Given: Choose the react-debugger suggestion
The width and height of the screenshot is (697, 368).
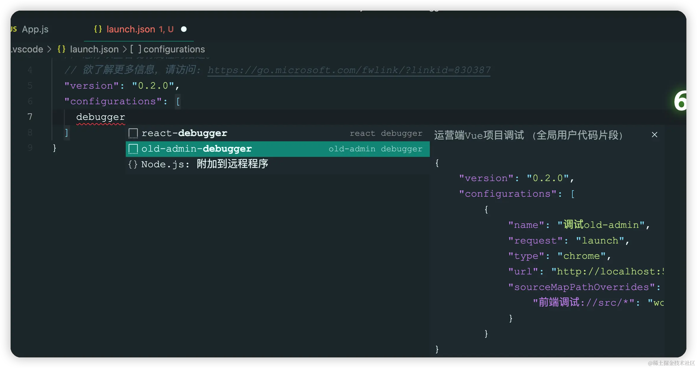Looking at the screenshot, I should tap(278, 133).
